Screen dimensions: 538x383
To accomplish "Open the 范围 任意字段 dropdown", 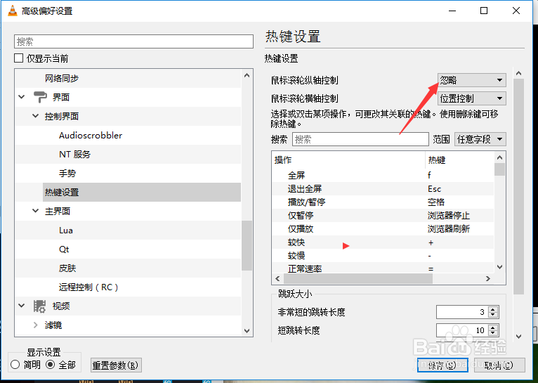I will pos(480,139).
